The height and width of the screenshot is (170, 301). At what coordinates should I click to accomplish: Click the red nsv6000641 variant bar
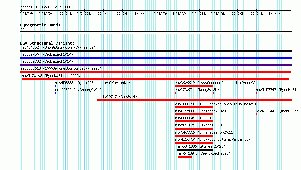[194, 121]
